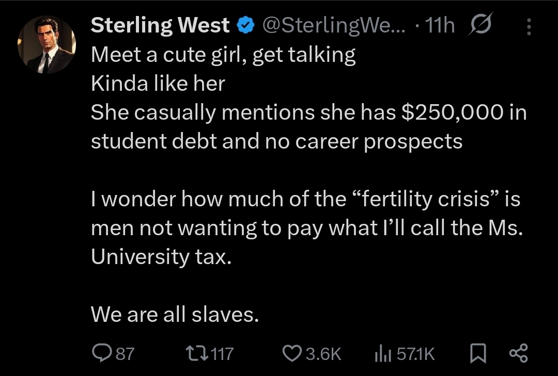Open Sterling West's profile picture
Viewport: 558px width, 376px height.
47,44
